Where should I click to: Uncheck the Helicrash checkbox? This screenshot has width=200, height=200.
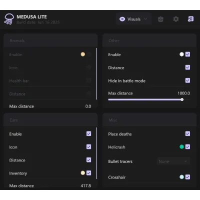tap(187, 147)
